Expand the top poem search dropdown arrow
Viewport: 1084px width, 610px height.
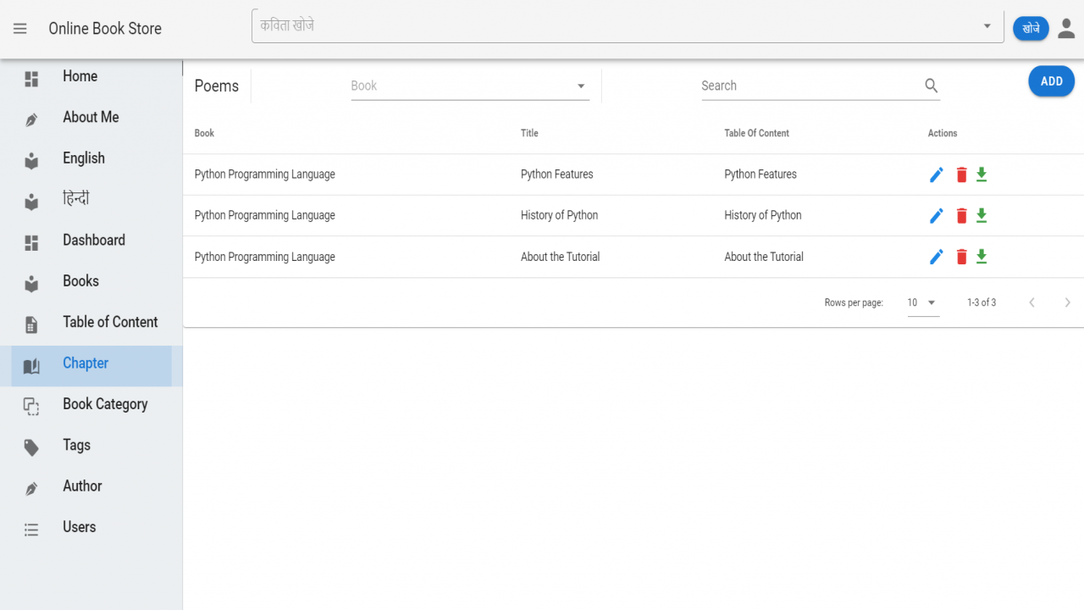[x=987, y=26]
